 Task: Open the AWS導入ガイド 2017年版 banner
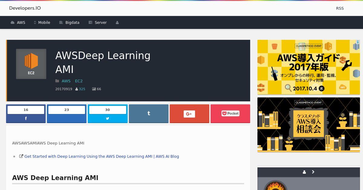(309, 67)
